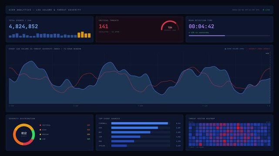Click the Firewall source label

[103, 123]
